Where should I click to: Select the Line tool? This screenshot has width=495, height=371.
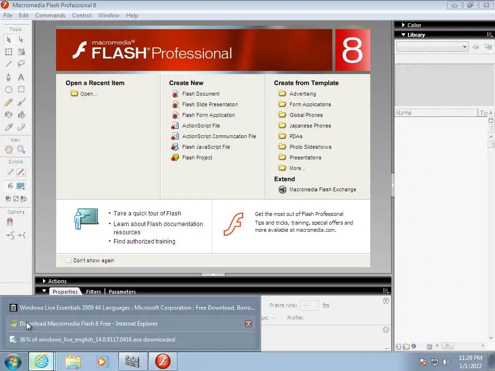pos(9,64)
